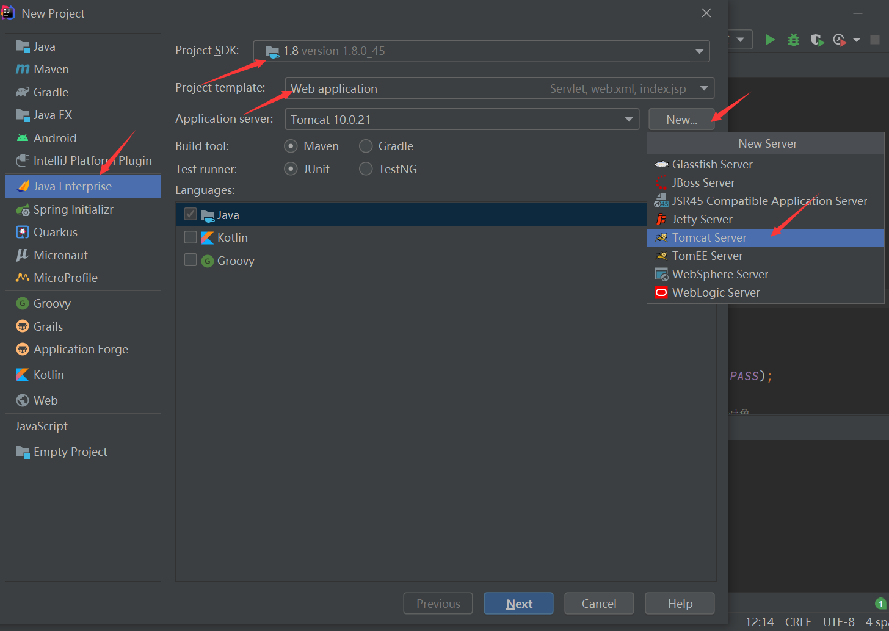Choose MicroProfile project type
Viewport: 889px width, 631px height.
[83, 278]
